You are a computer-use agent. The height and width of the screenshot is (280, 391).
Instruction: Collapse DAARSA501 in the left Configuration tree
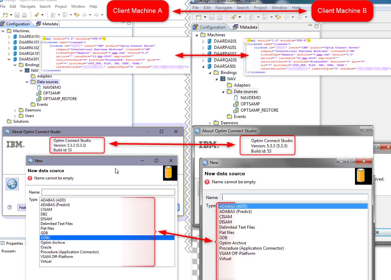tap(9, 59)
